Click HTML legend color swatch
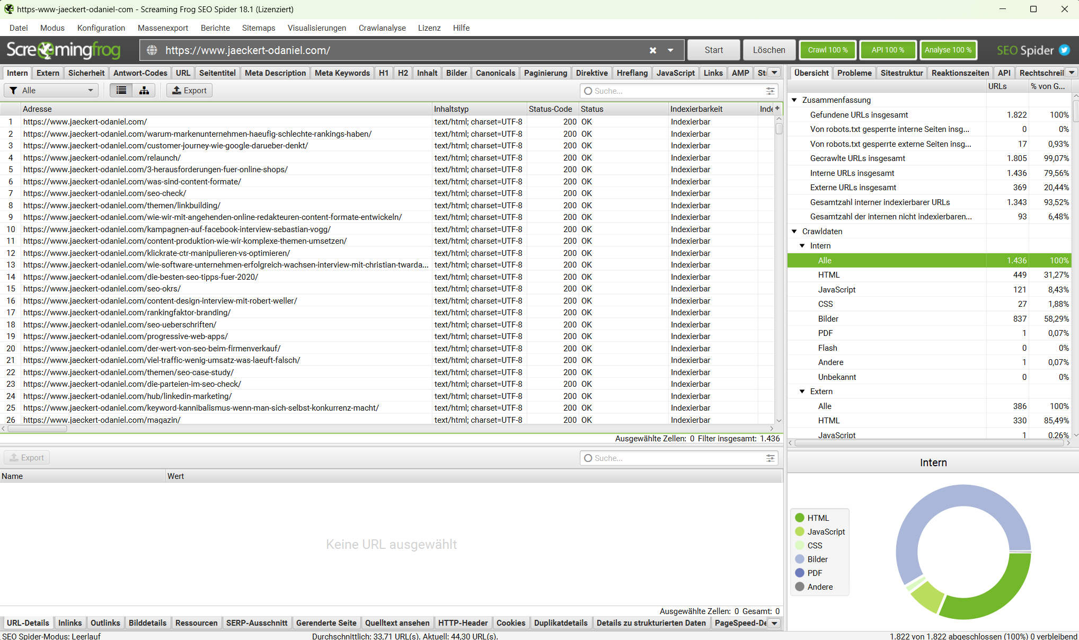Viewport: 1079px width, 640px height. (800, 518)
